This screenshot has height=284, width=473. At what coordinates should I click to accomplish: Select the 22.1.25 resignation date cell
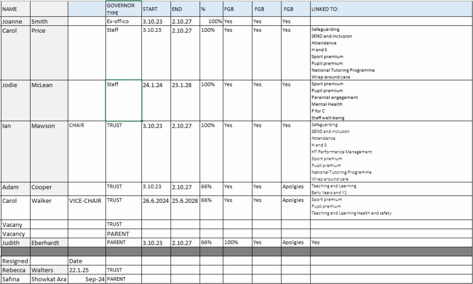click(86, 270)
